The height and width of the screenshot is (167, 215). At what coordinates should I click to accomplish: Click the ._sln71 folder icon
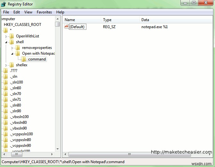pos(5,99)
